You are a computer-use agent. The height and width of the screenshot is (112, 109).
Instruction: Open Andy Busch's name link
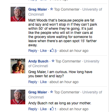(x=38, y=61)
